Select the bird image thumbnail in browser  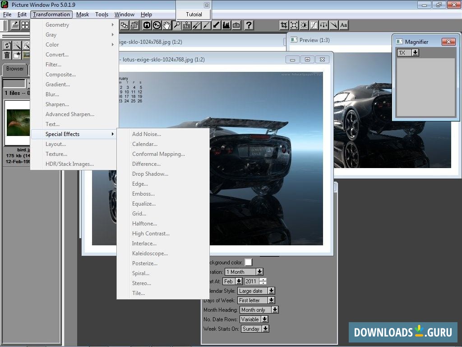coord(18,122)
